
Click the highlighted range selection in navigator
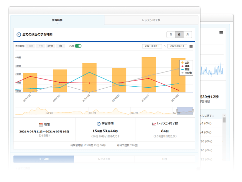(x=185, y=111)
